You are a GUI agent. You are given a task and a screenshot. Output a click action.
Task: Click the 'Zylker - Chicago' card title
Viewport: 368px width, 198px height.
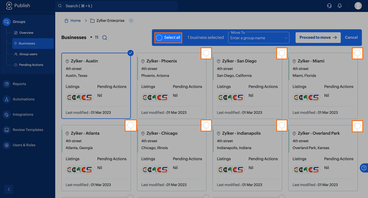(x=162, y=133)
